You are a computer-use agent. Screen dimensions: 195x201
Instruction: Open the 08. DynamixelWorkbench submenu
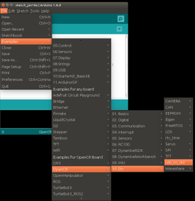(138, 157)
